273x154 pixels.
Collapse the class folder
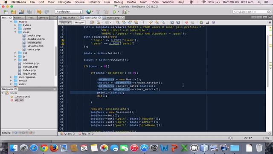(15, 32)
